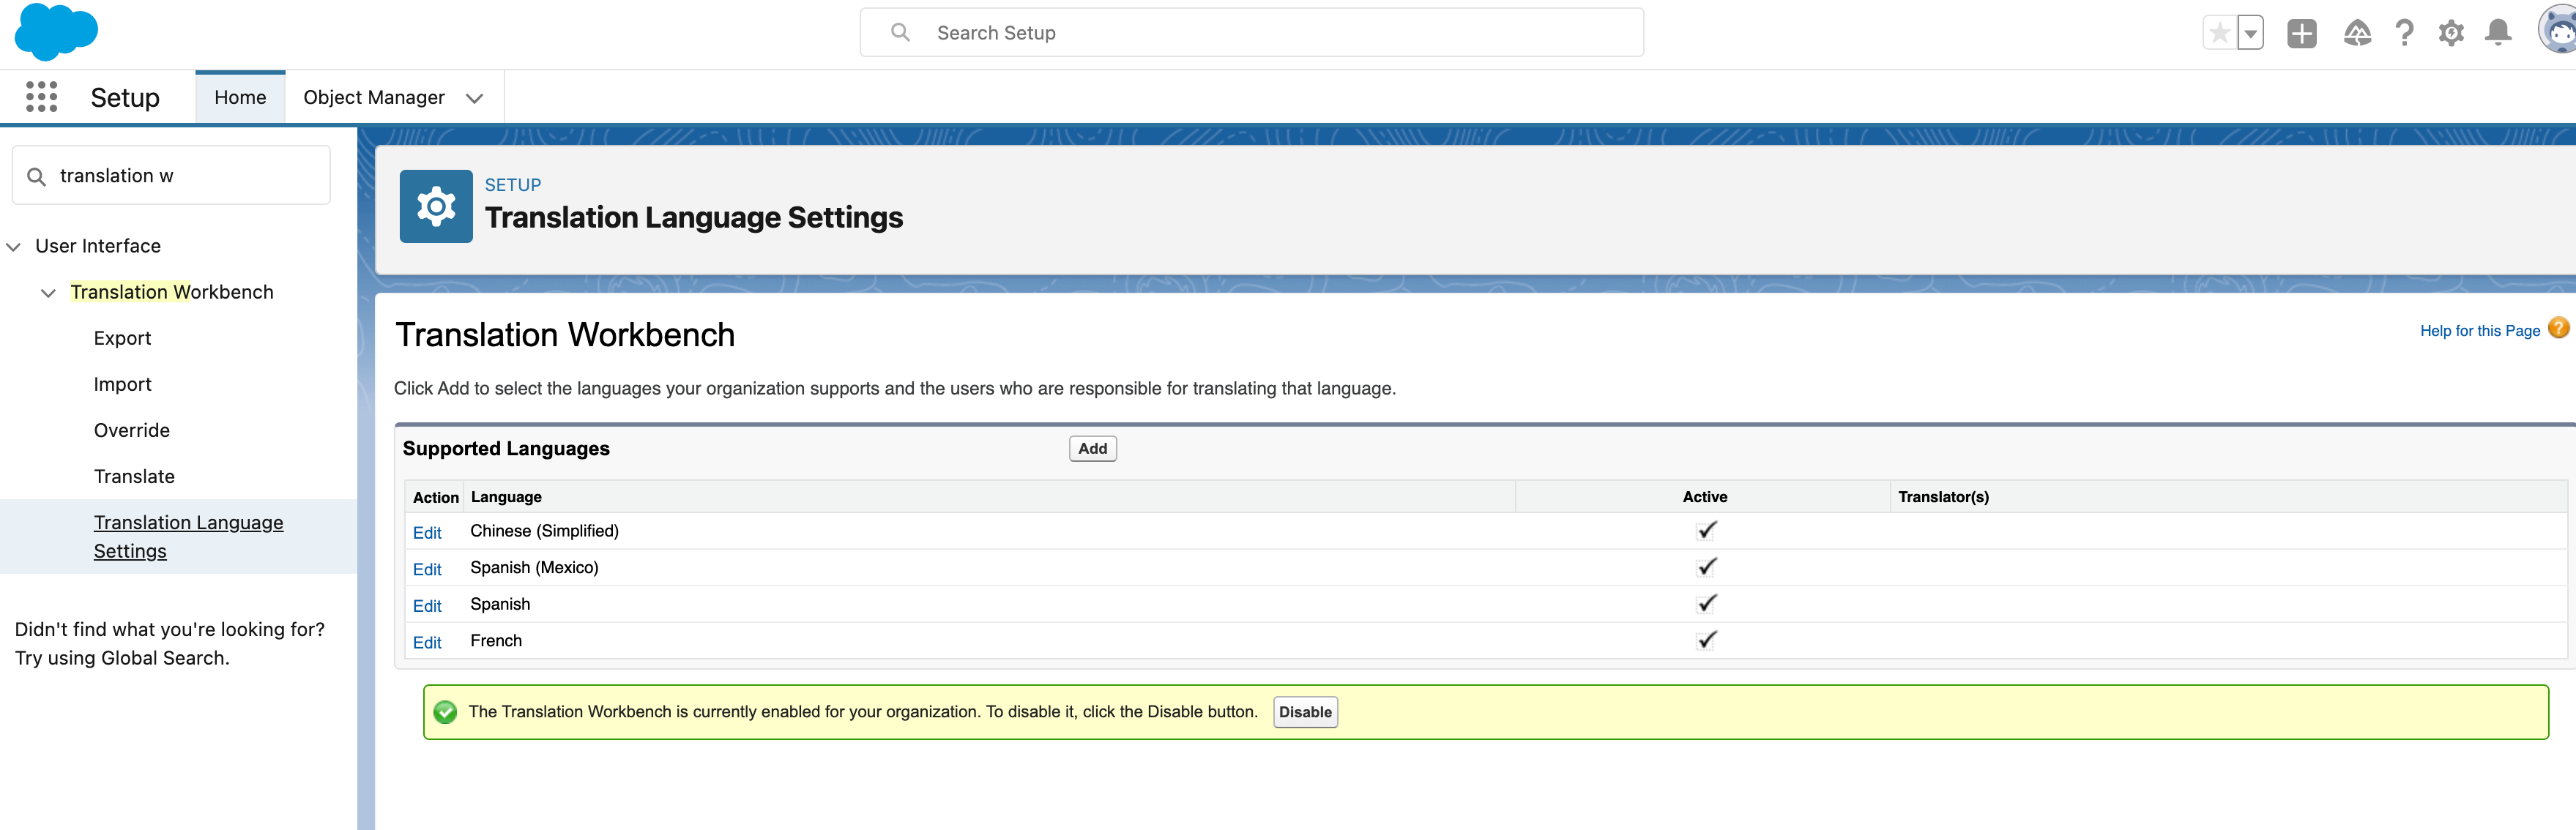Click the Setup app name label
This screenshot has height=830, width=2576.
pyautogui.click(x=125, y=97)
